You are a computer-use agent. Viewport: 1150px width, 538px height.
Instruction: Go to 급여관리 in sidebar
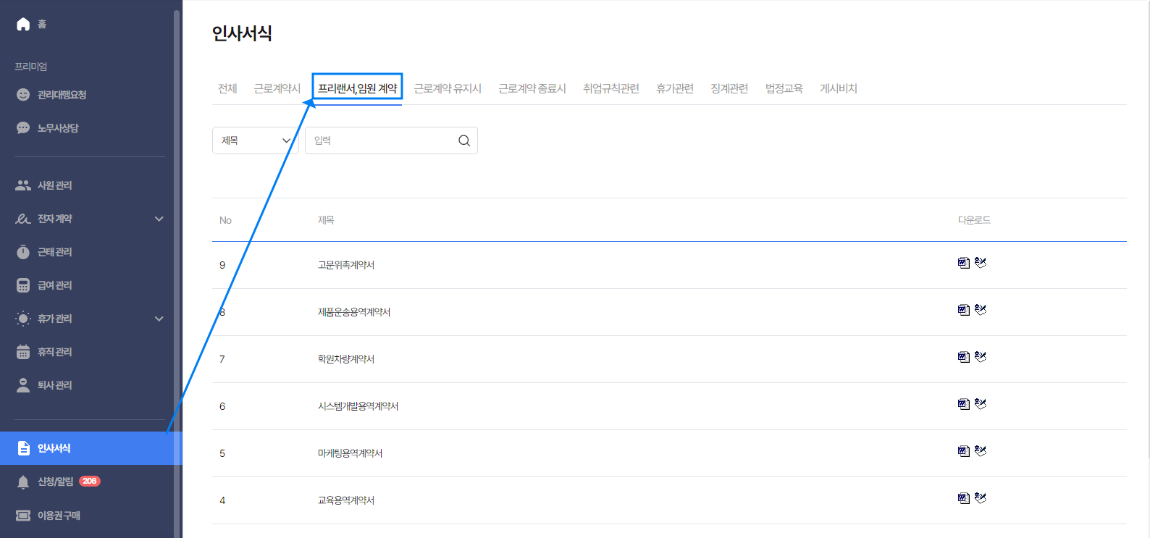click(x=54, y=285)
